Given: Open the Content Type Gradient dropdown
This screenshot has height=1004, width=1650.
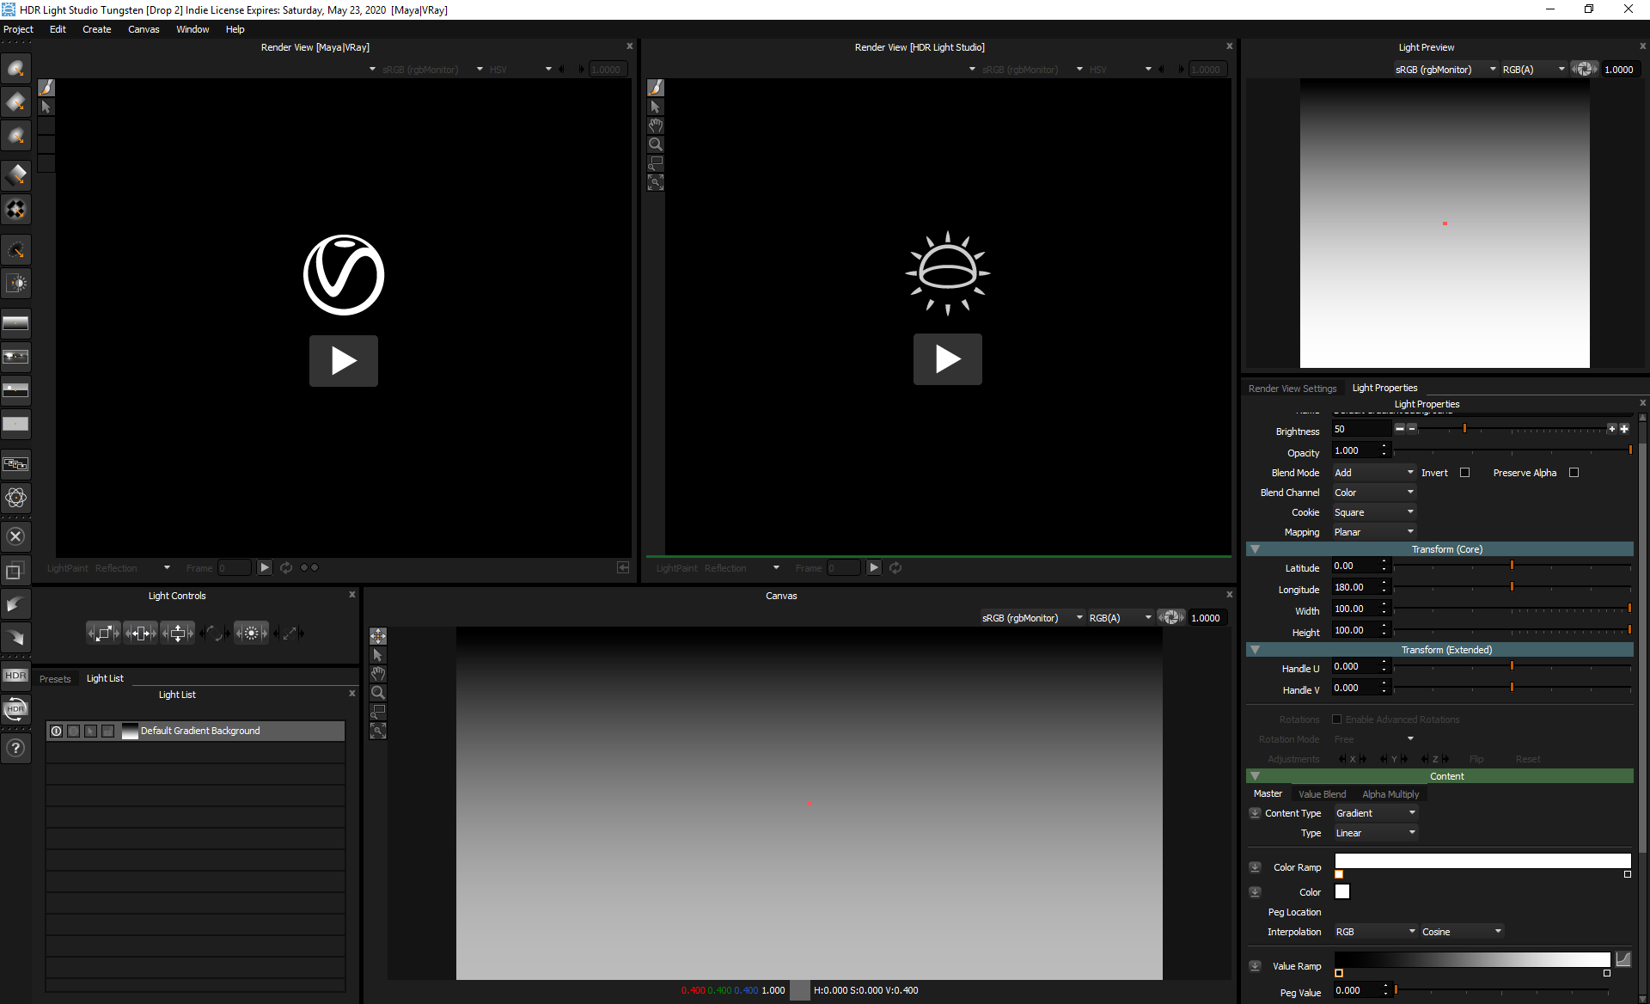Looking at the screenshot, I should [1375, 813].
